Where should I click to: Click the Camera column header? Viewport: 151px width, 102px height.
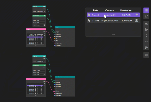click(x=109, y=10)
